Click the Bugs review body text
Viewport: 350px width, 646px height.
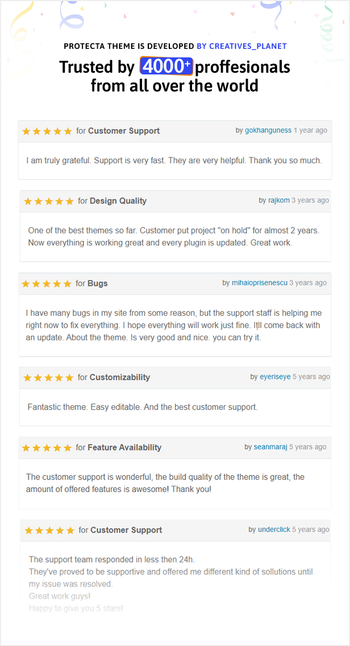[173, 324]
